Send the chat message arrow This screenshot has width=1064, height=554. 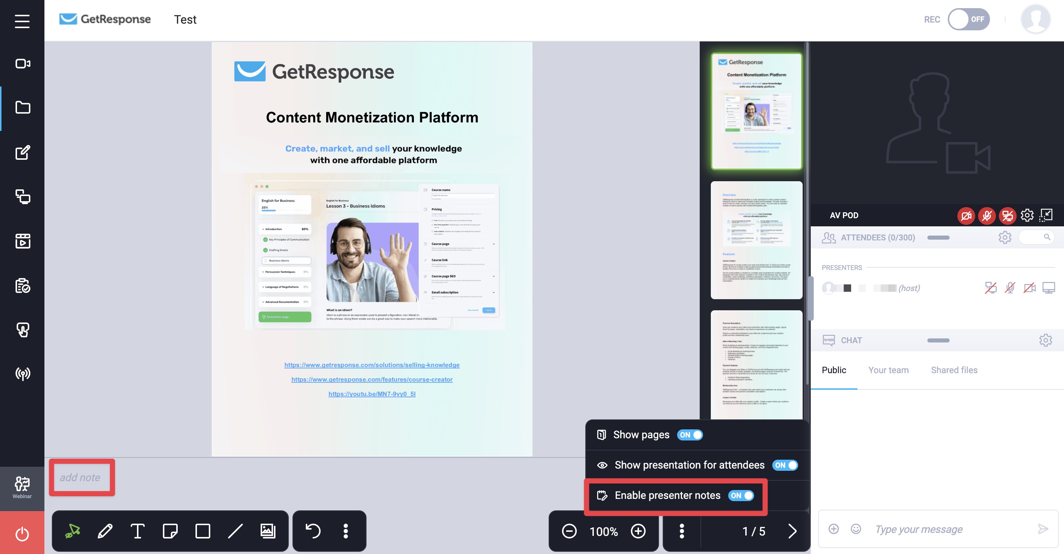[x=1043, y=529]
